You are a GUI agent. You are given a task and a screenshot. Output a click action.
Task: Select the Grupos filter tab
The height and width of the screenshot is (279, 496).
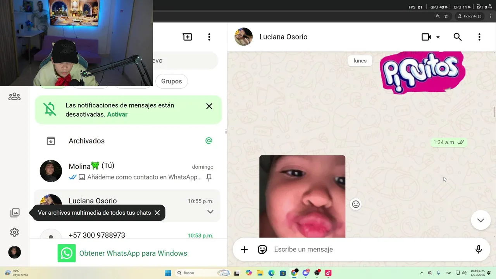tap(172, 81)
